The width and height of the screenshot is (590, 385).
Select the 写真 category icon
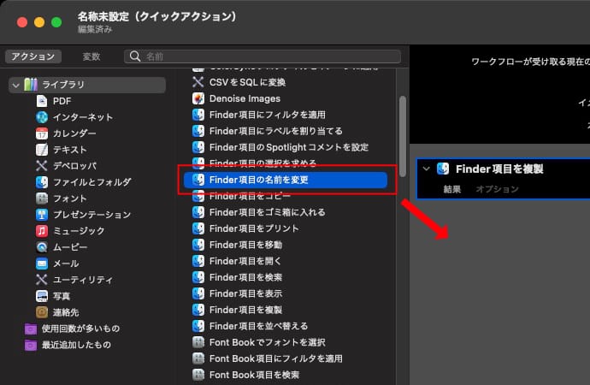(x=42, y=296)
